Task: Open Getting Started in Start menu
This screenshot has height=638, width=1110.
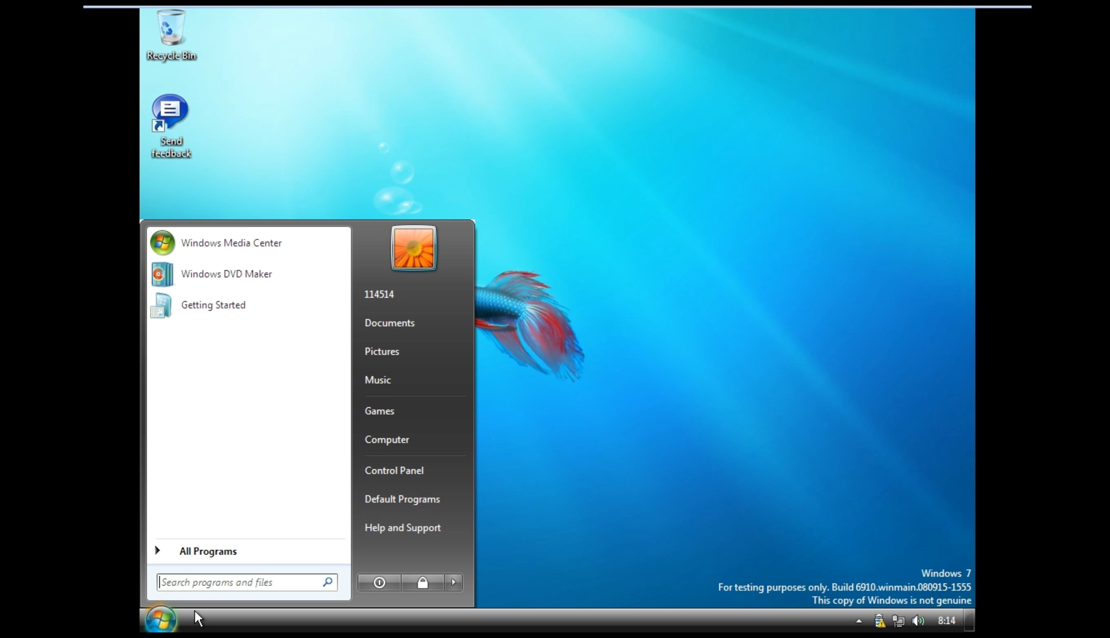Action: click(249, 305)
